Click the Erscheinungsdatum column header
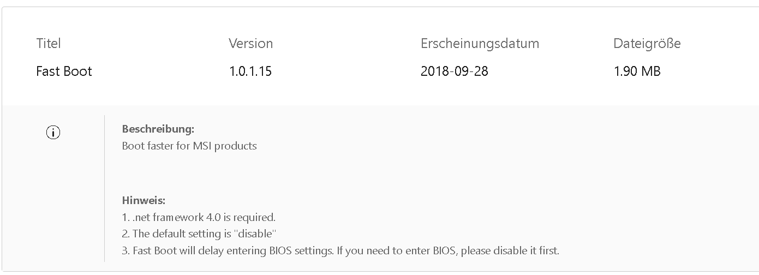Screen dimensions: 759x275 [x=480, y=44]
